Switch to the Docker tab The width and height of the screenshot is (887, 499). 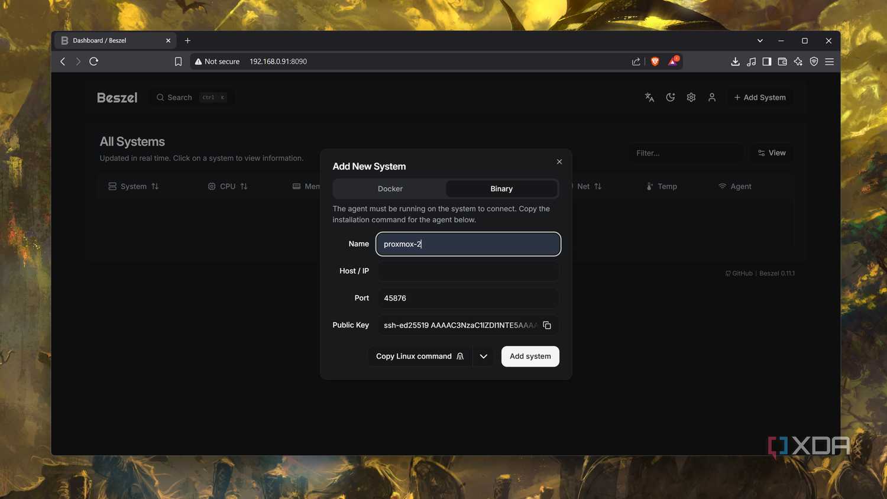[x=390, y=189]
